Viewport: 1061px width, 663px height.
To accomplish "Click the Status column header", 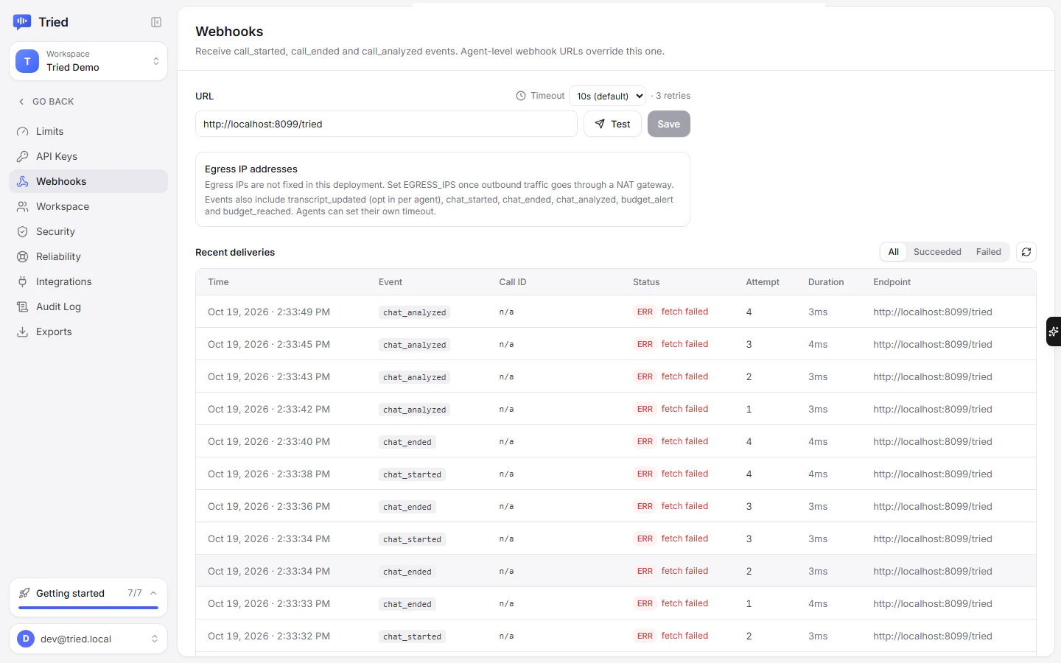I will pyautogui.click(x=646, y=282).
